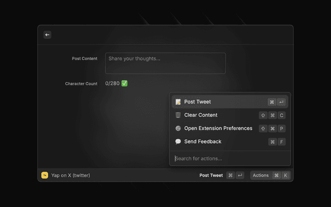Viewport: 331px width, 207px height.
Task: Click the back arrow button
Action: coord(48,35)
